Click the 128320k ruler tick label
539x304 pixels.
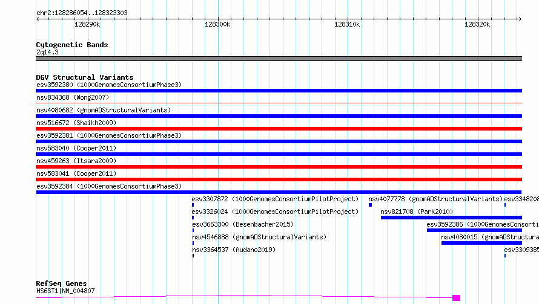[477, 24]
